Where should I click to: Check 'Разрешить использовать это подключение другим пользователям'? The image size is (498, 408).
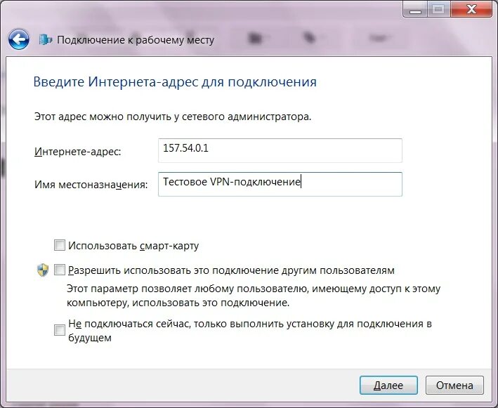[60, 270]
